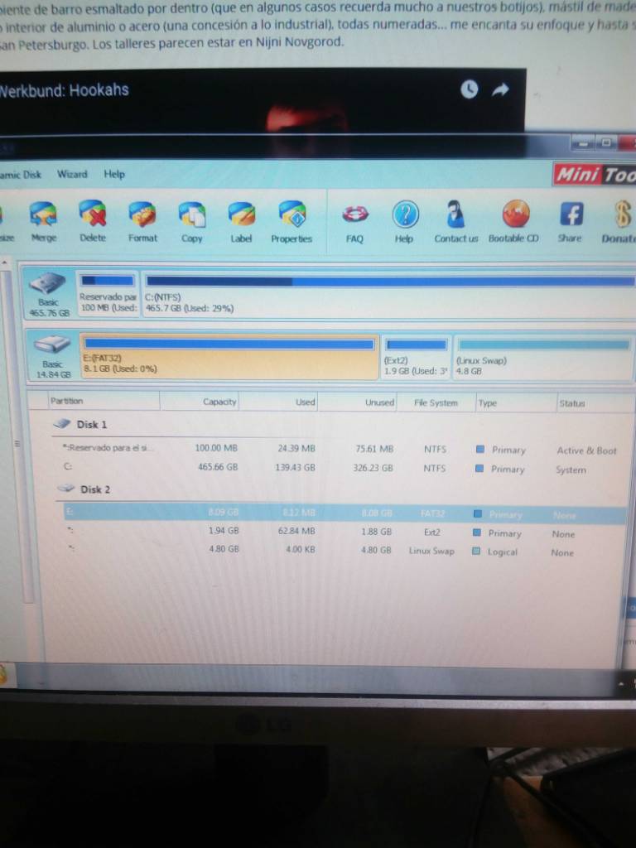This screenshot has width=636, height=848.
Task: Click the Bootable CD icon
Action: [515, 213]
